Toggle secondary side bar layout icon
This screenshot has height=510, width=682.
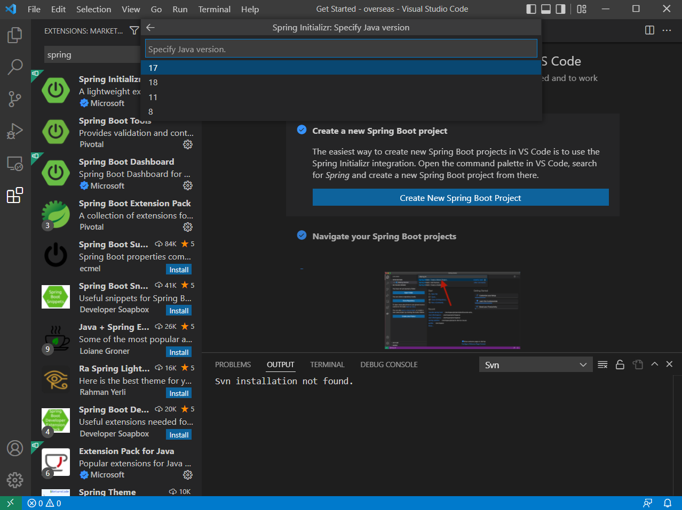tap(561, 9)
